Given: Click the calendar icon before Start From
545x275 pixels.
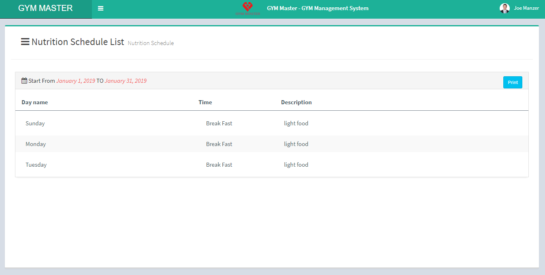Looking at the screenshot, I should coord(24,81).
